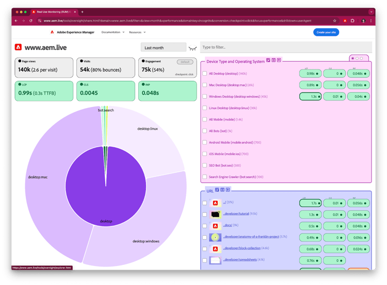Check the iOS Mobile (mobile:ios) checkbox

point(205,154)
